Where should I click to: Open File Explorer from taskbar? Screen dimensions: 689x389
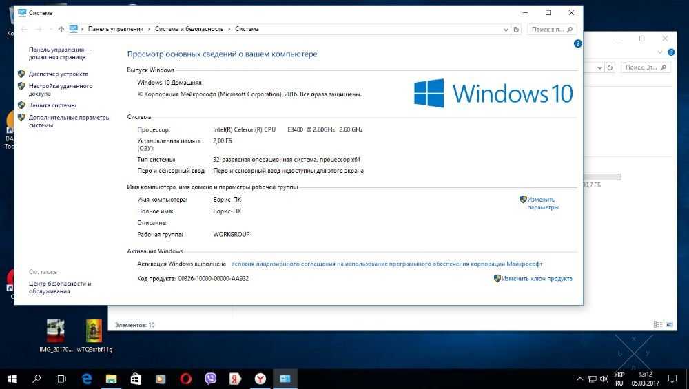pos(111,379)
